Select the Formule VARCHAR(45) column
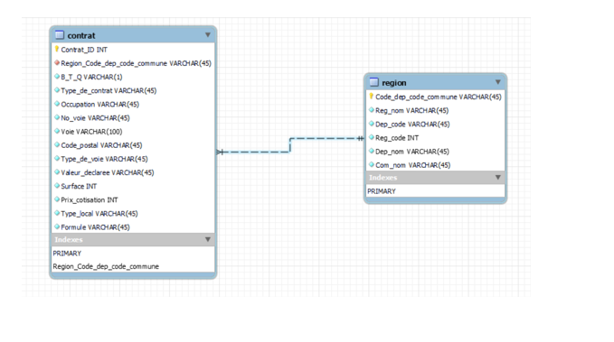Screen dimensions: 614x342 [95, 227]
